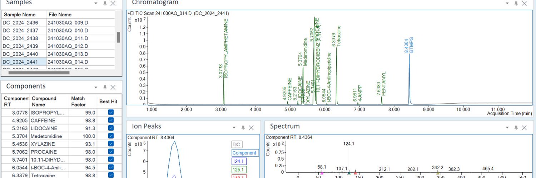Select the Component legend entry in Ion Peaks
Viewport: 536px width, 178px height.
[x=245, y=153]
